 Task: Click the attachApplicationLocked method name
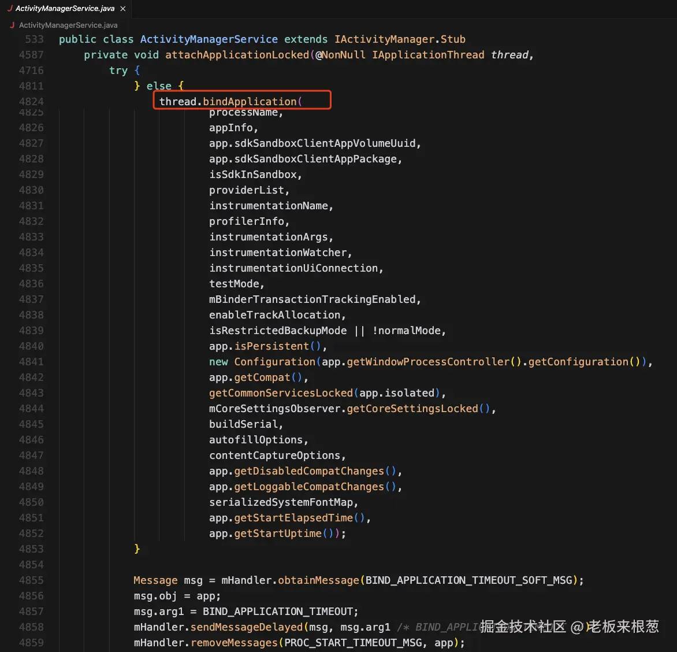[x=237, y=55]
